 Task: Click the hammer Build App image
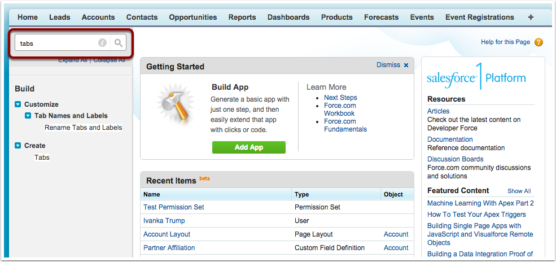coord(176,103)
